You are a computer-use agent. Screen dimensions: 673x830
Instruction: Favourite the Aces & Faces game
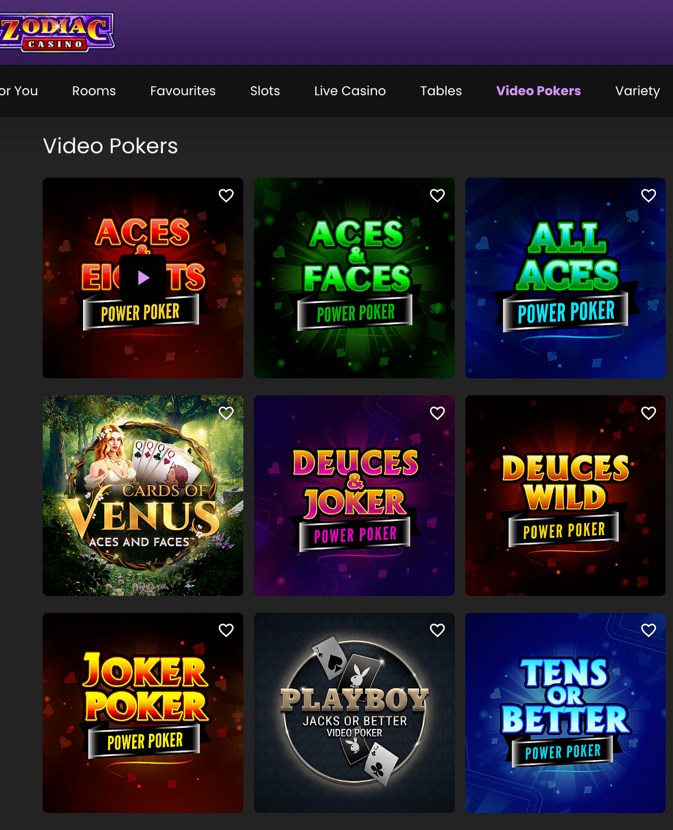[437, 196]
